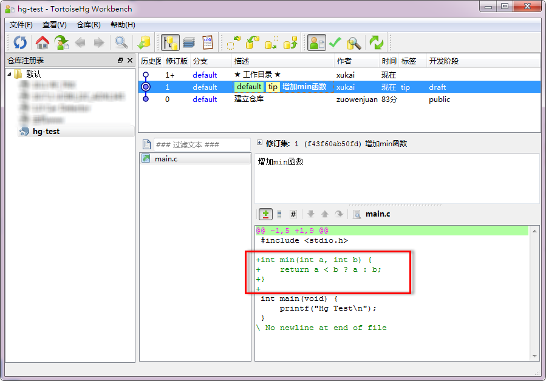The width and height of the screenshot is (546, 381).
Task: Select revision 0 建立仓库 row
Action: tap(339, 99)
